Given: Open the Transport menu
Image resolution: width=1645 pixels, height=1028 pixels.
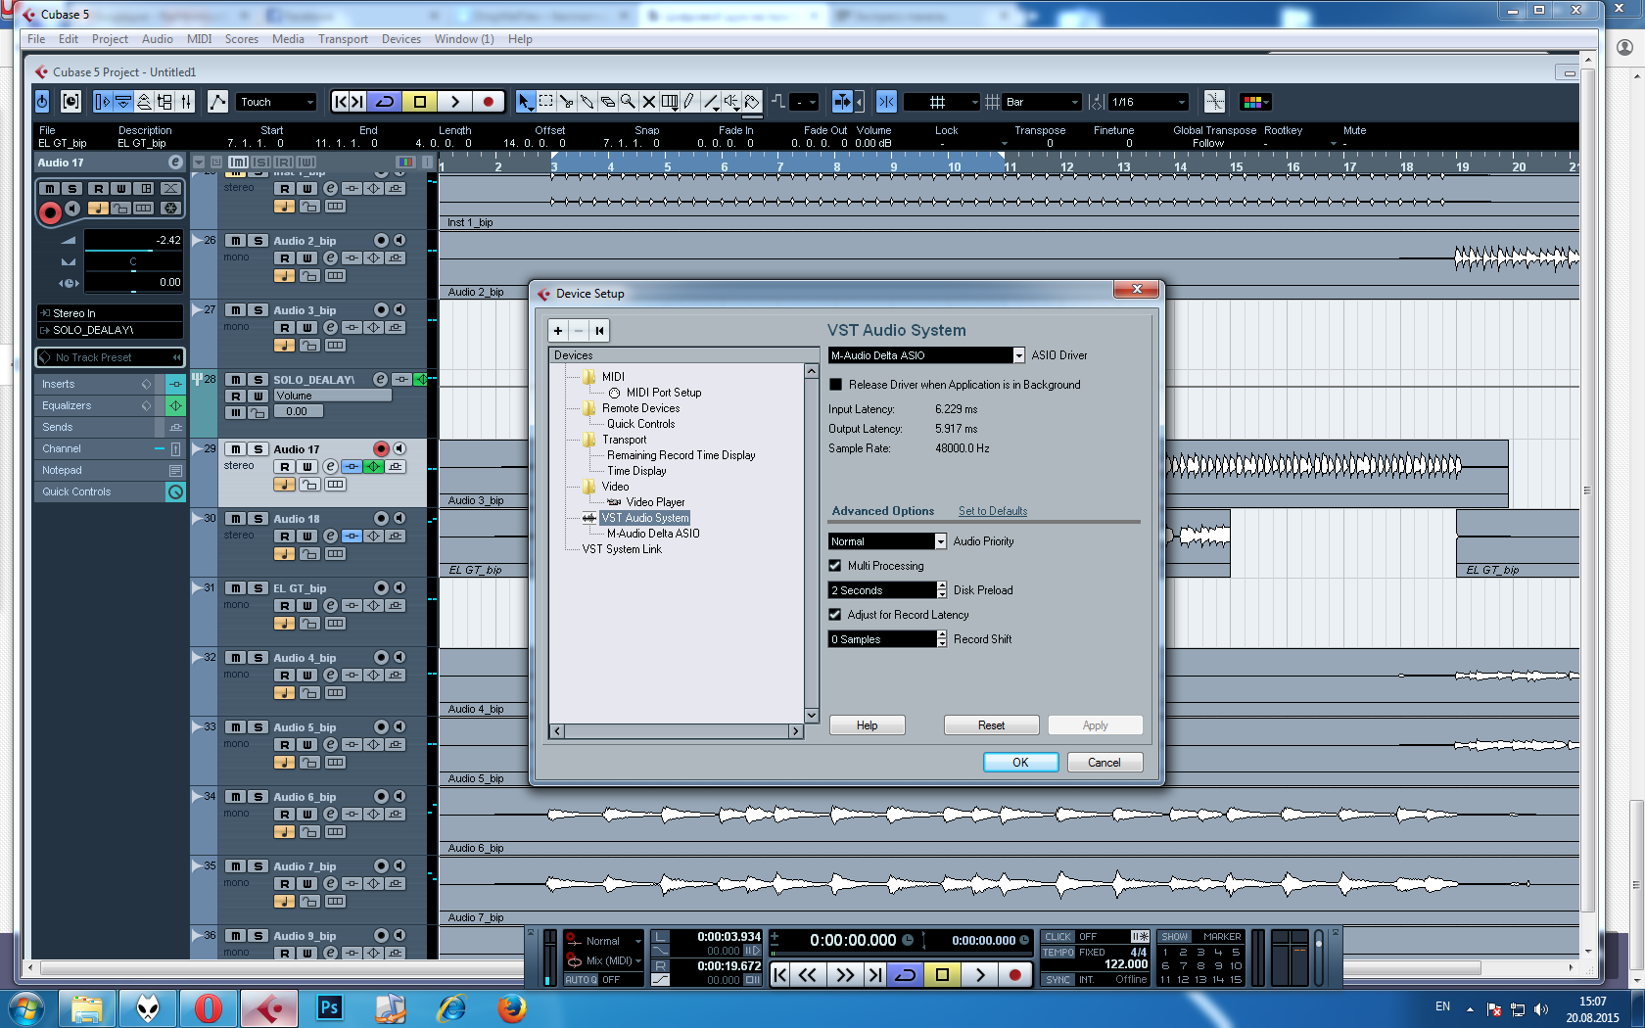Looking at the screenshot, I should pos(343,39).
